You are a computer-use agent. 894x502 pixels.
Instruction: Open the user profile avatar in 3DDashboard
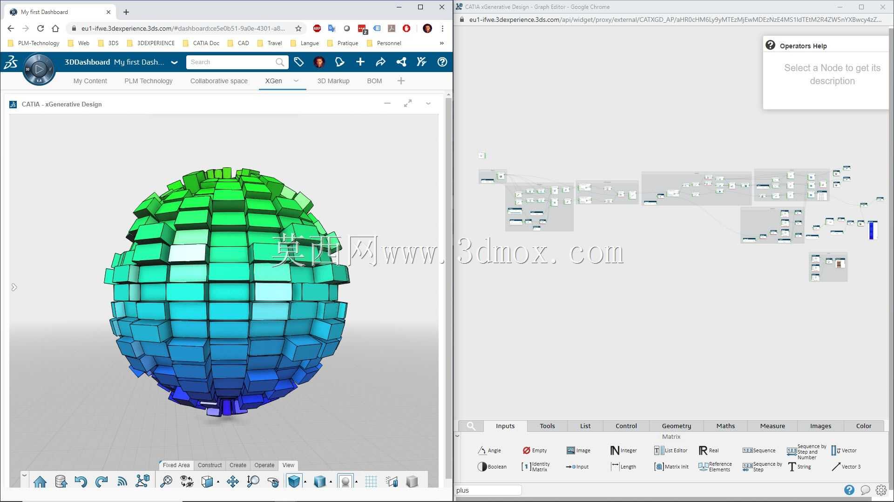319,62
